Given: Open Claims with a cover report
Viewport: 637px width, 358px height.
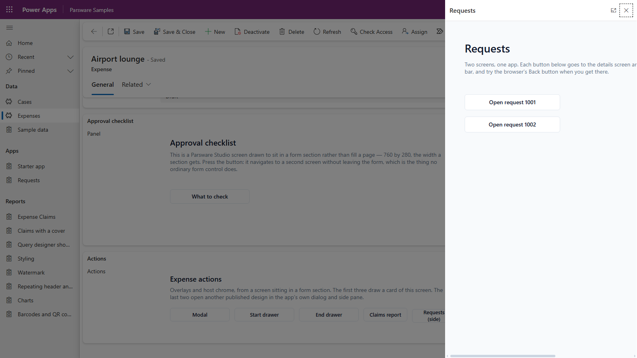Looking at the screenshot, I should [x=40, y=231].
